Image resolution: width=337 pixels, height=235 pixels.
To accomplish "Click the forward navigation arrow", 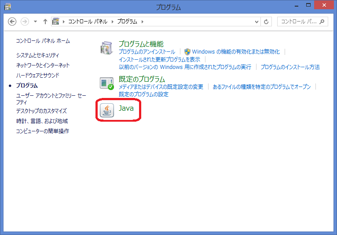I will click(25, 22).
